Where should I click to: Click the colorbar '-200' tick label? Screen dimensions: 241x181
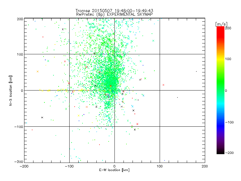[229, 153]
